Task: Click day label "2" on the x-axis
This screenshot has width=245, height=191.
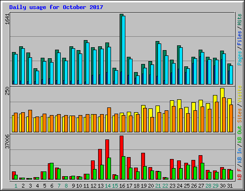Action: 23,186
